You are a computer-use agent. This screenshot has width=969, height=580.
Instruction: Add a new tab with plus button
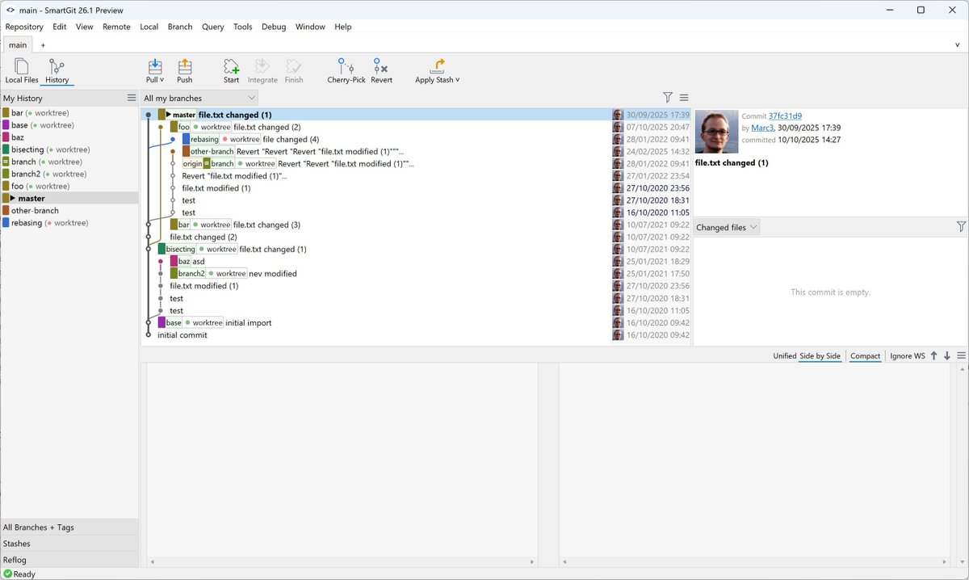coord(43,45)
